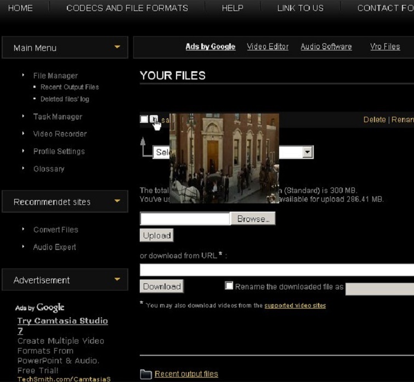The width and height of the screenshot is (414, 382).
Task: Go to the HOME page
Action: pos(21,8)
